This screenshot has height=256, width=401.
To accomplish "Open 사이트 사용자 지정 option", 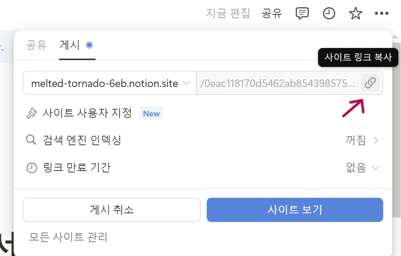I will pos(87,113).
